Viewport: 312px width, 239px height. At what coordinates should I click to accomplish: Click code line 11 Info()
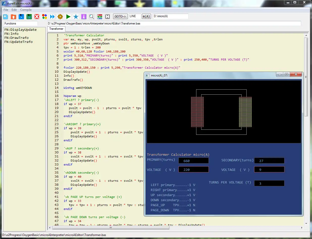(x=69, y=76)
